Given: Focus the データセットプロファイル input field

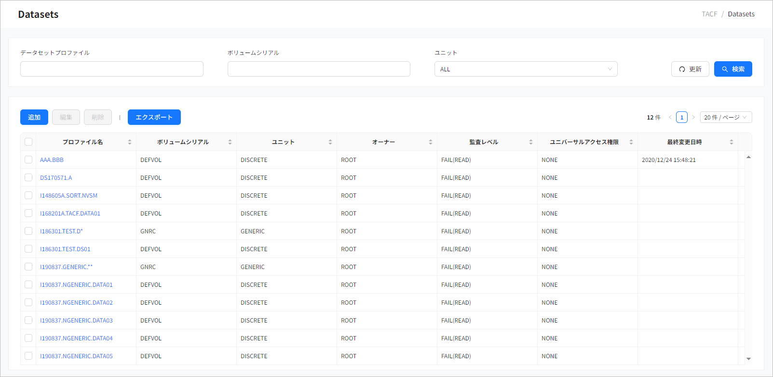Looking at the screenshot, I should pos(112,69).
